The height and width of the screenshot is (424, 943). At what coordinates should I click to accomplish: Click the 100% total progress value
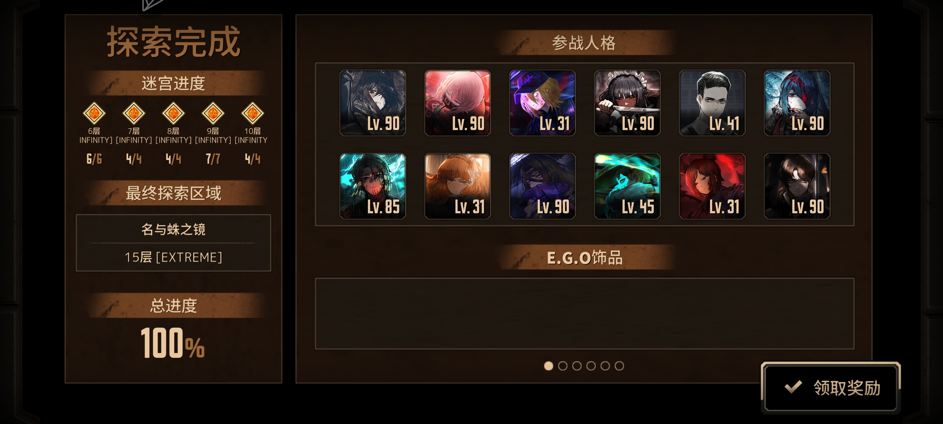172,343
